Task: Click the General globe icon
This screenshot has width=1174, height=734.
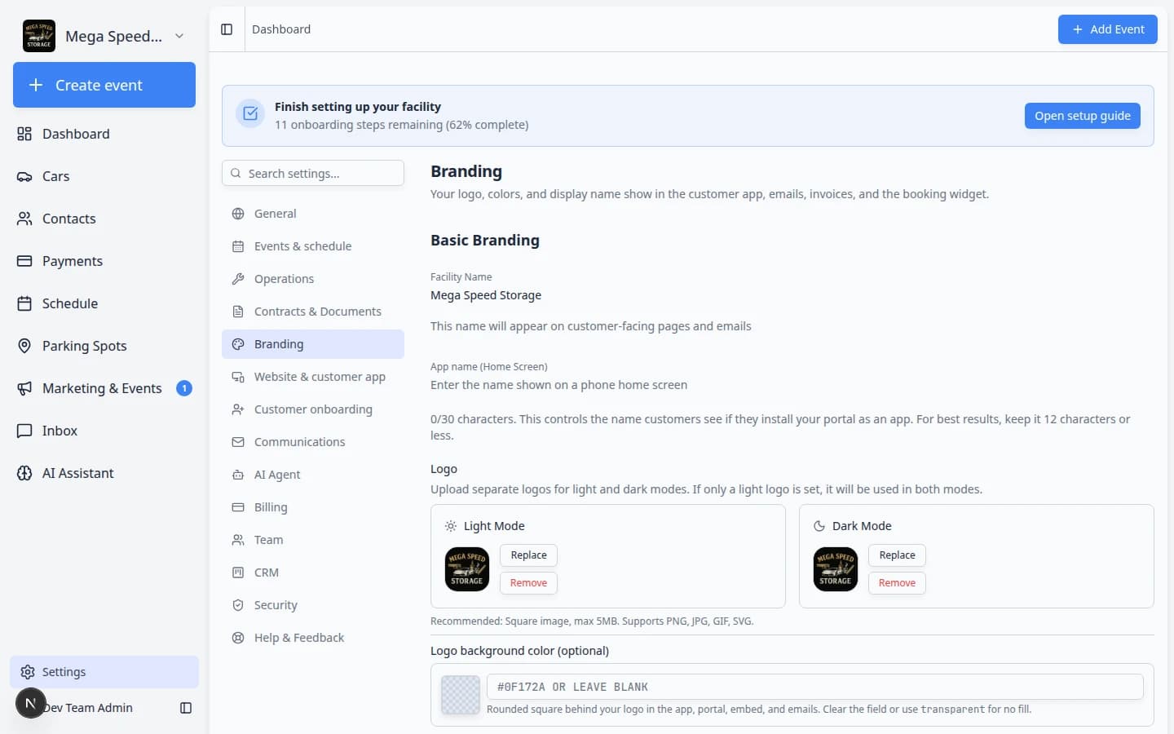Action: [238, 214]
